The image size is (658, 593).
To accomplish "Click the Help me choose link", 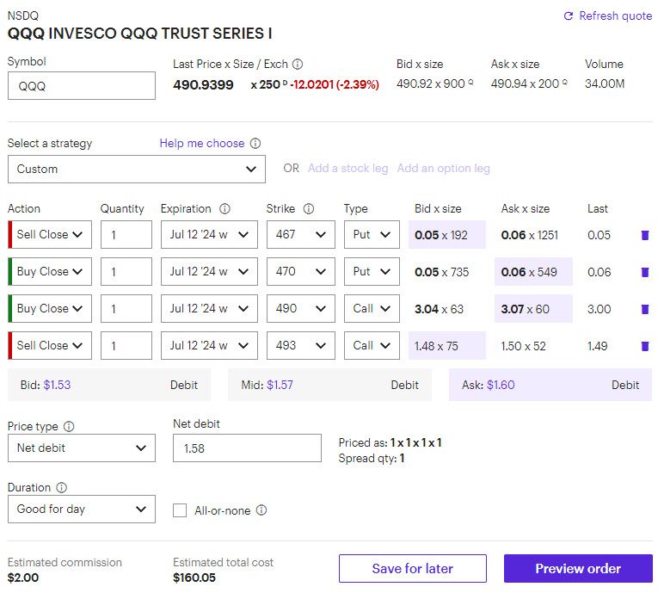I will tap(202, 144).
